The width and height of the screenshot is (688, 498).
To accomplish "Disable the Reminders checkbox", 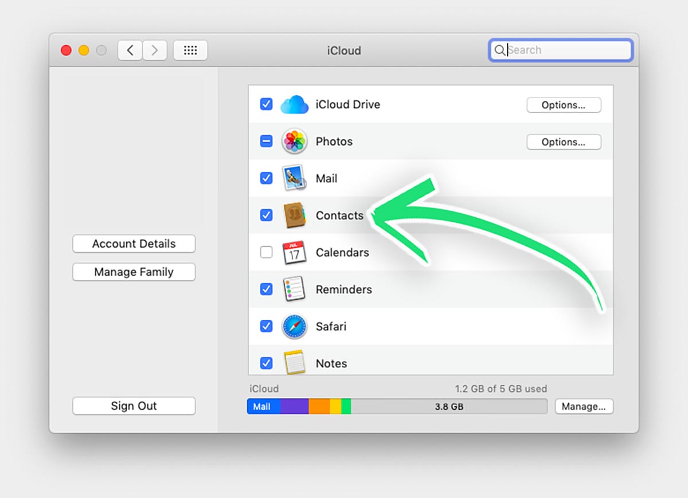I will 266,289.
